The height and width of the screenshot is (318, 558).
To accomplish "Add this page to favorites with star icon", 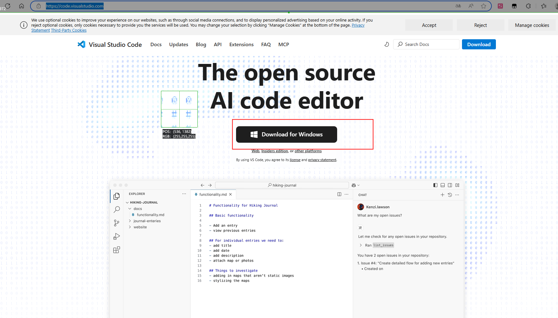I will [x=484, y=6].
